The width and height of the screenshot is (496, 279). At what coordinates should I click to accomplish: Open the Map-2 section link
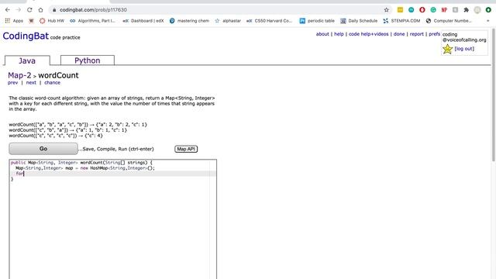[19, 75]
